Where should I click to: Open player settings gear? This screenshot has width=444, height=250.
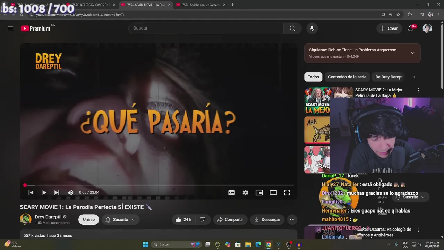(246, 192)
